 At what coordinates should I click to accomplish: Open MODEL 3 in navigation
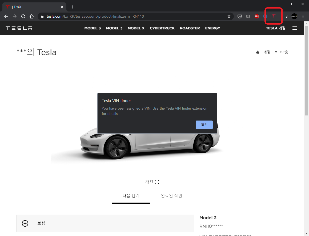pyautogui.click(x=114, y=28)
